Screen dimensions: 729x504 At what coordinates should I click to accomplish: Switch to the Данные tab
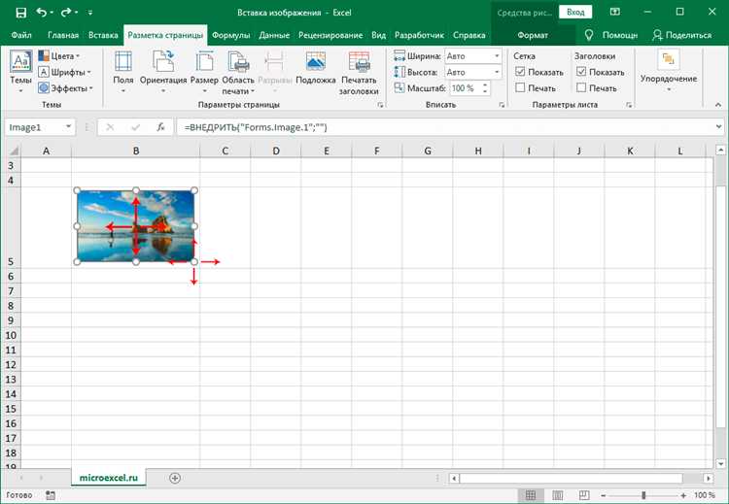tap(274, 35)
